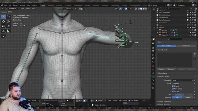
Task: Select the Breakdowner pose tool
Action: (x=3, y=36)
